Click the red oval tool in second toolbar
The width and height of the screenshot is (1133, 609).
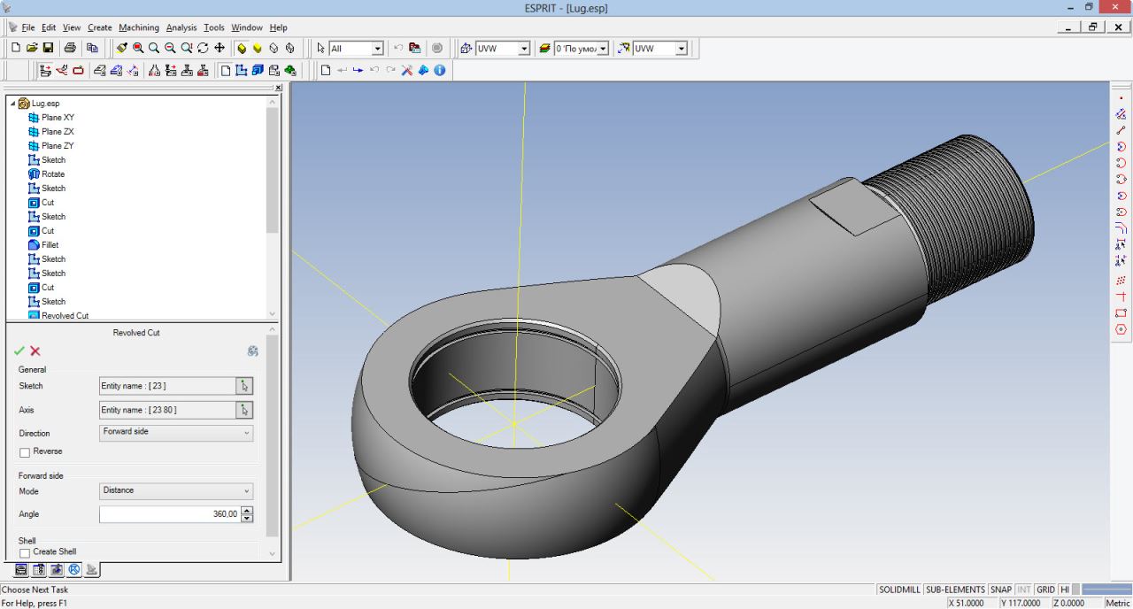tap(78, 70)
